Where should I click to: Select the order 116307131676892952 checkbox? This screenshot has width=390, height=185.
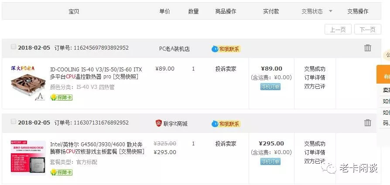pos(14,122)
